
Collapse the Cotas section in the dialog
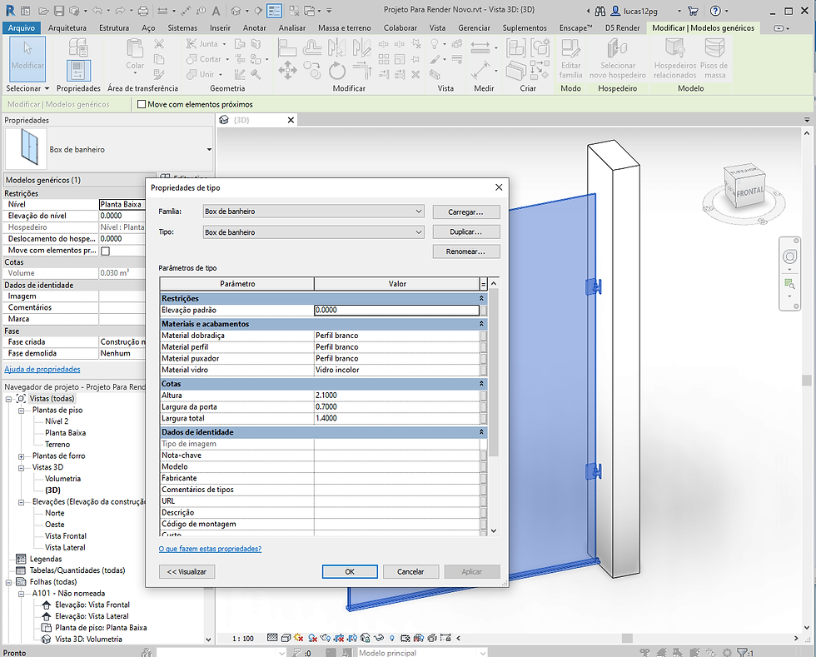(480, 384)
